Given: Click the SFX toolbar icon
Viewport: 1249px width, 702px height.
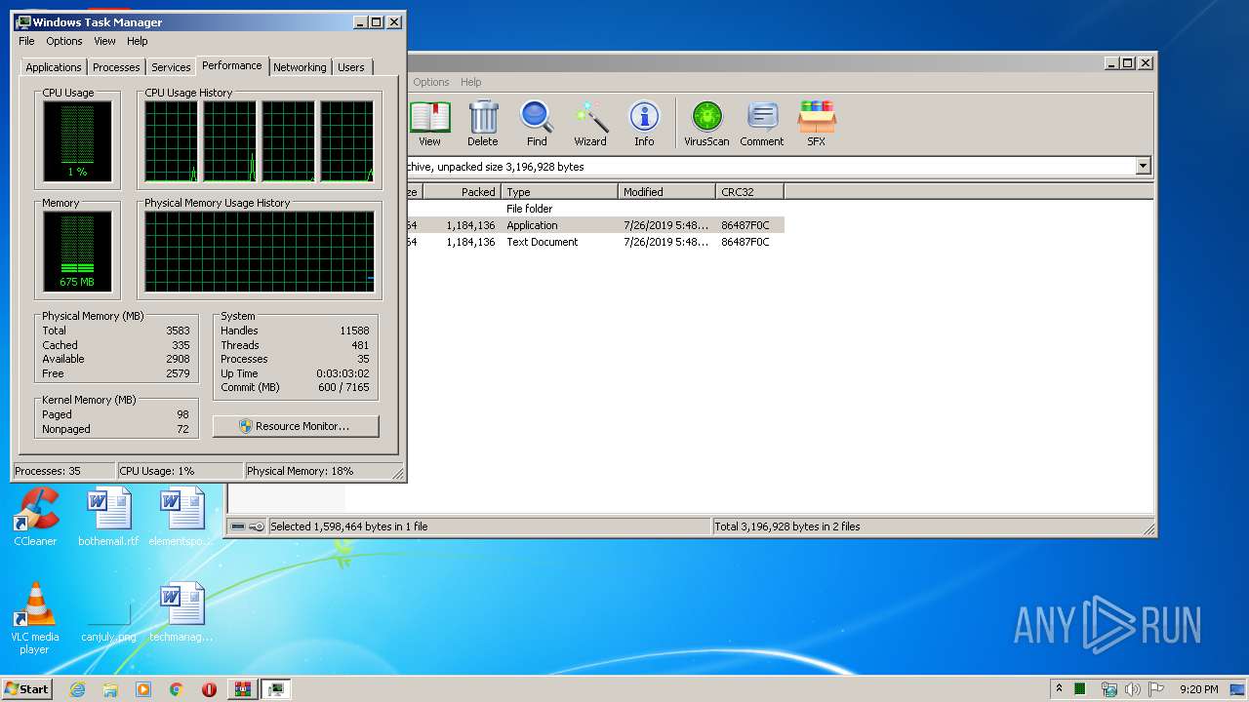Looking at the screenshot, I should (817, 124).
